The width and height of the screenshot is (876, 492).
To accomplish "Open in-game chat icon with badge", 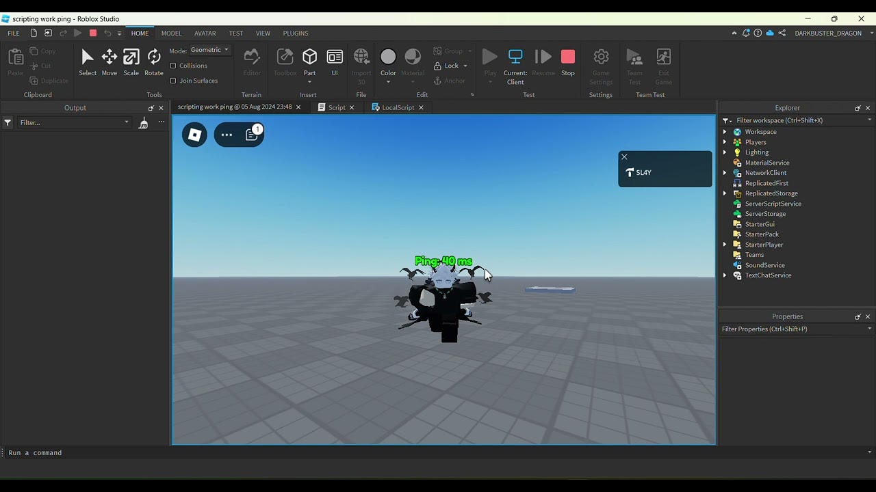I will click(x=252, y=134).
